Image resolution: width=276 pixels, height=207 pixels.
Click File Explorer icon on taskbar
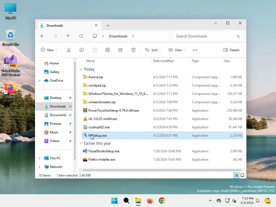[x=138, y=201]
